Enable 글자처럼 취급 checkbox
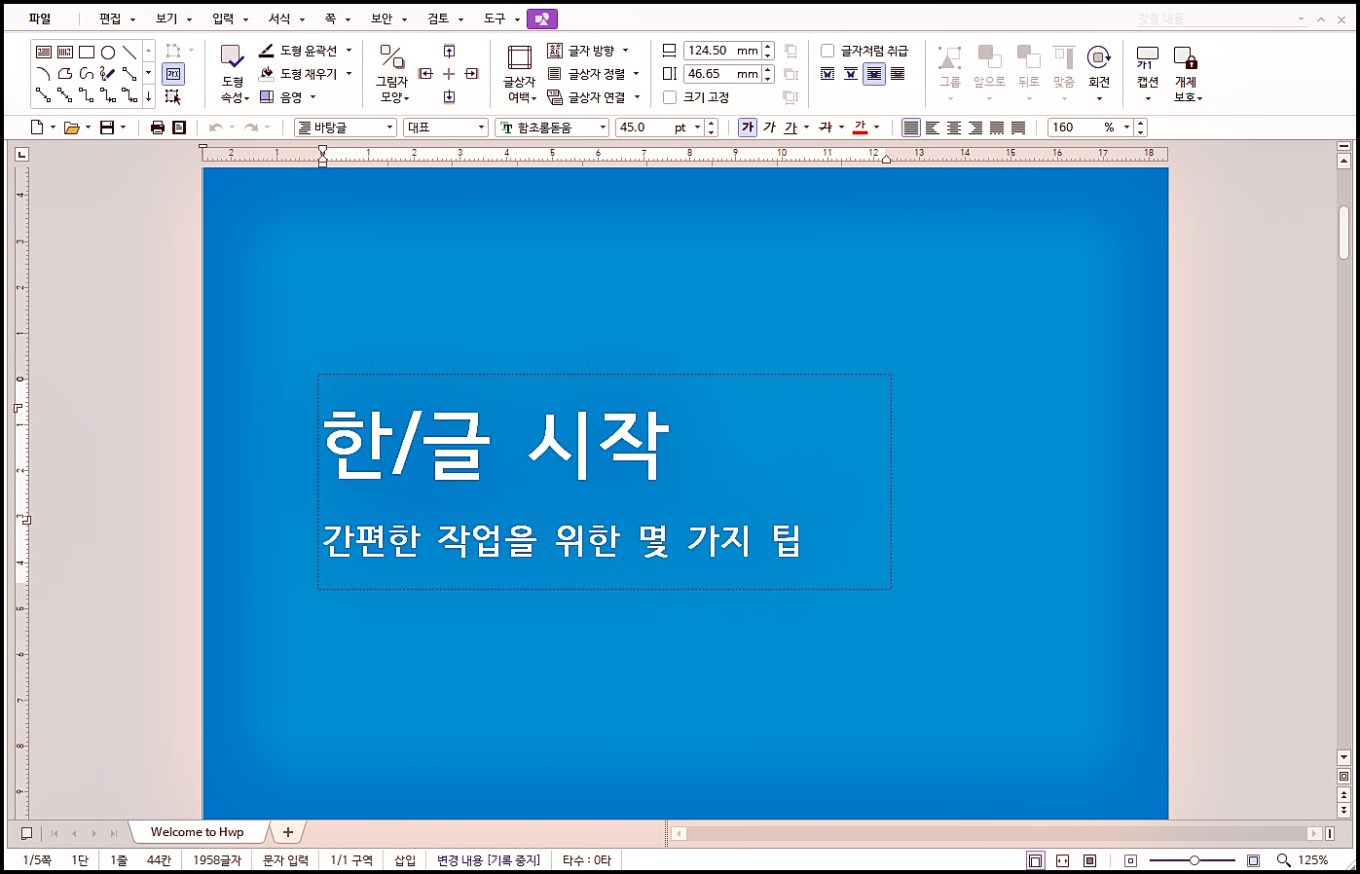The width and height of the screenshot is (1360, 874). point(827,51)
